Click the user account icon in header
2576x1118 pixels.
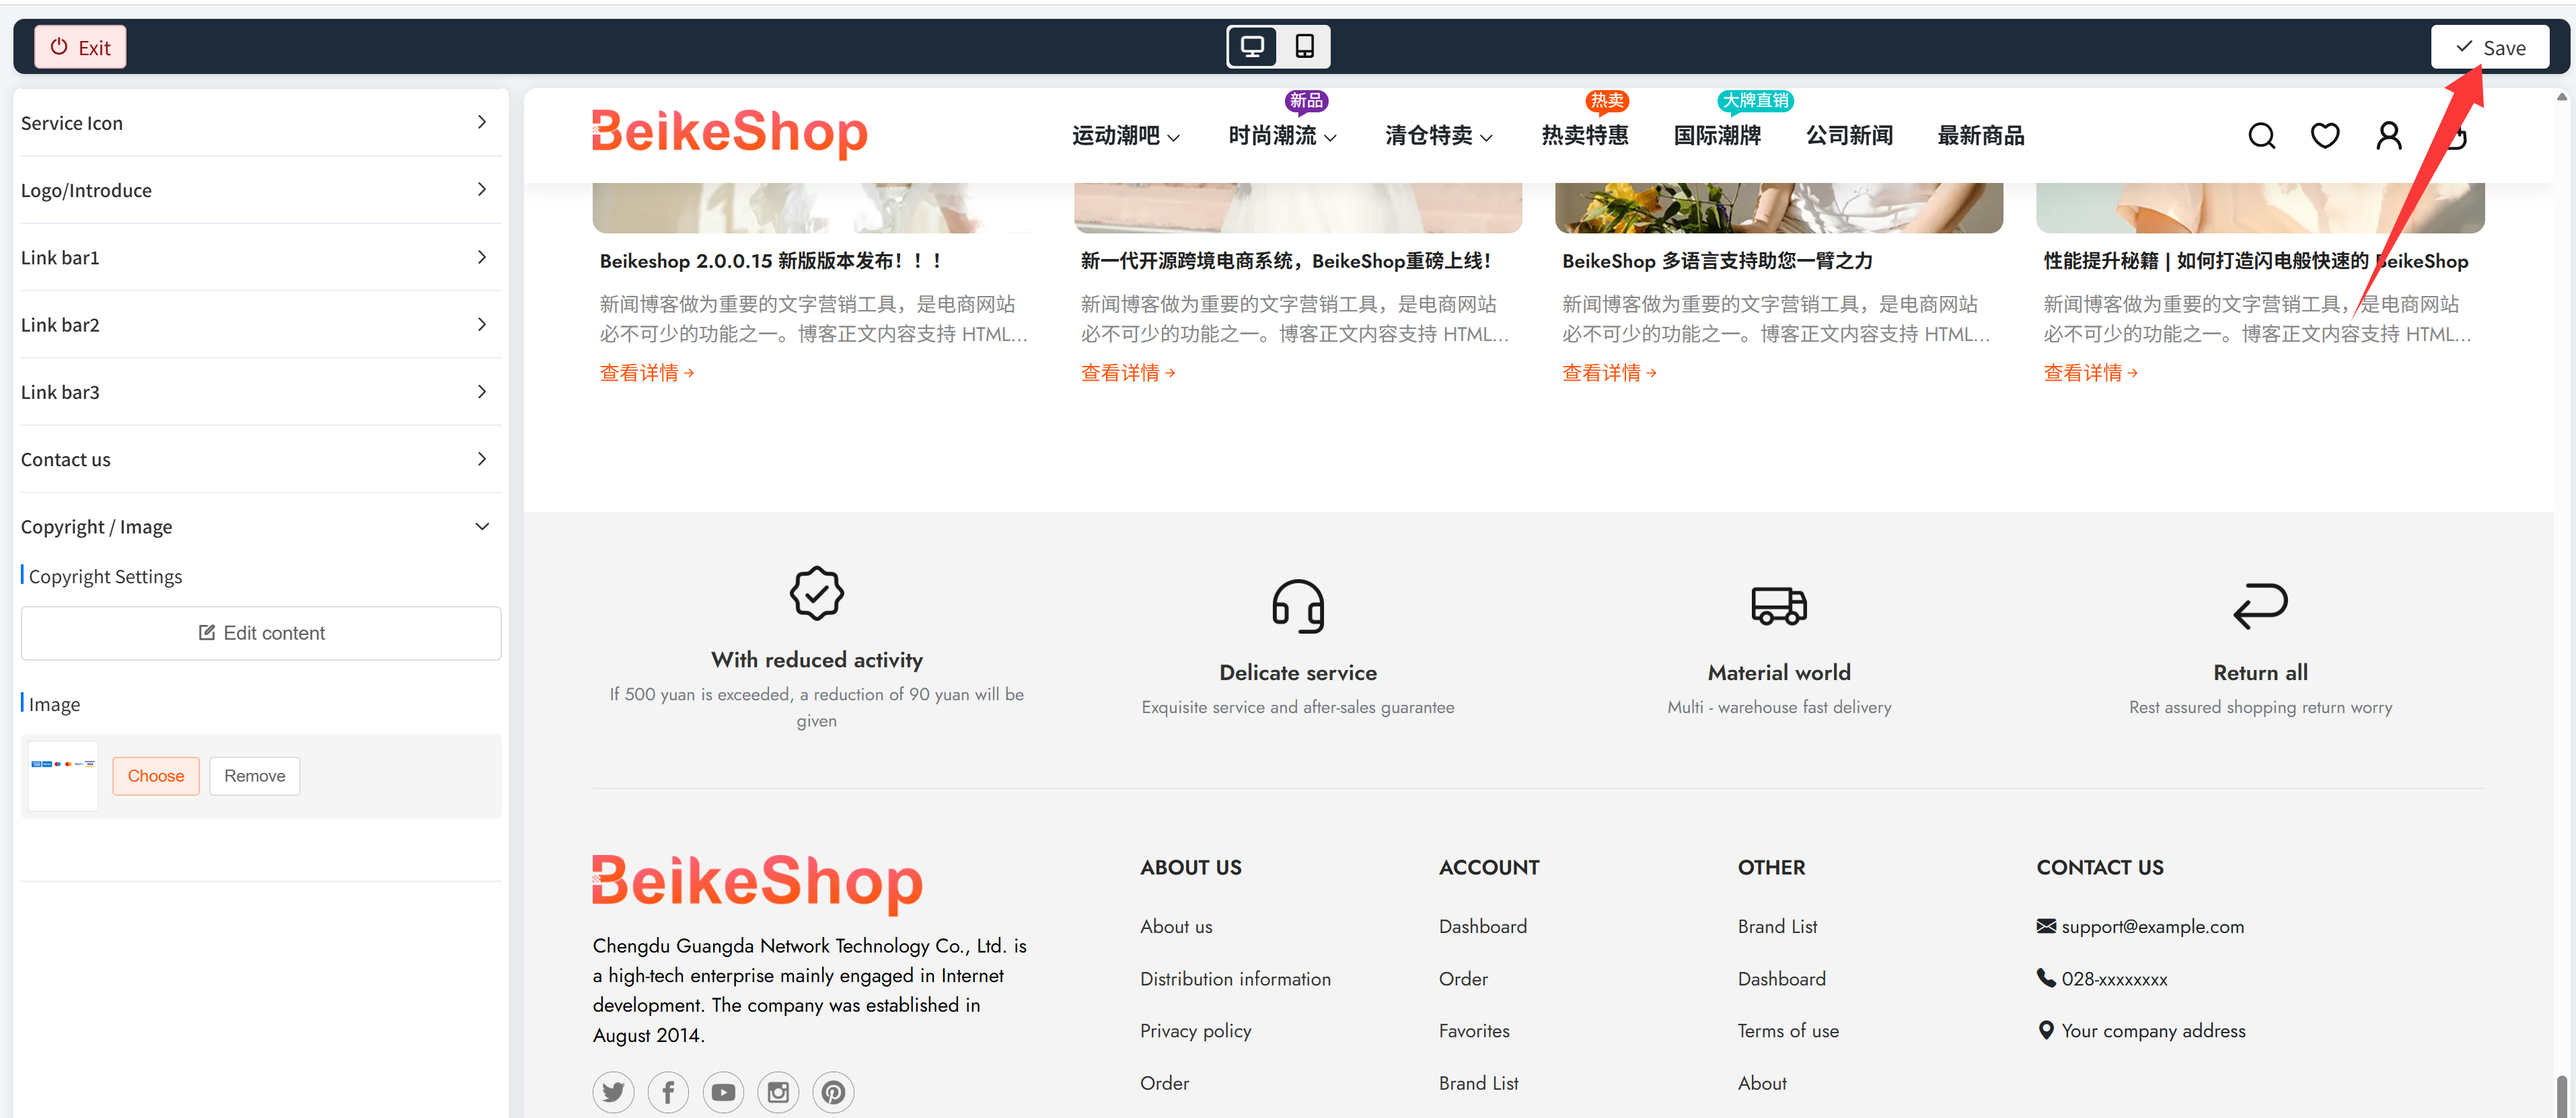tap(2389, 135)
